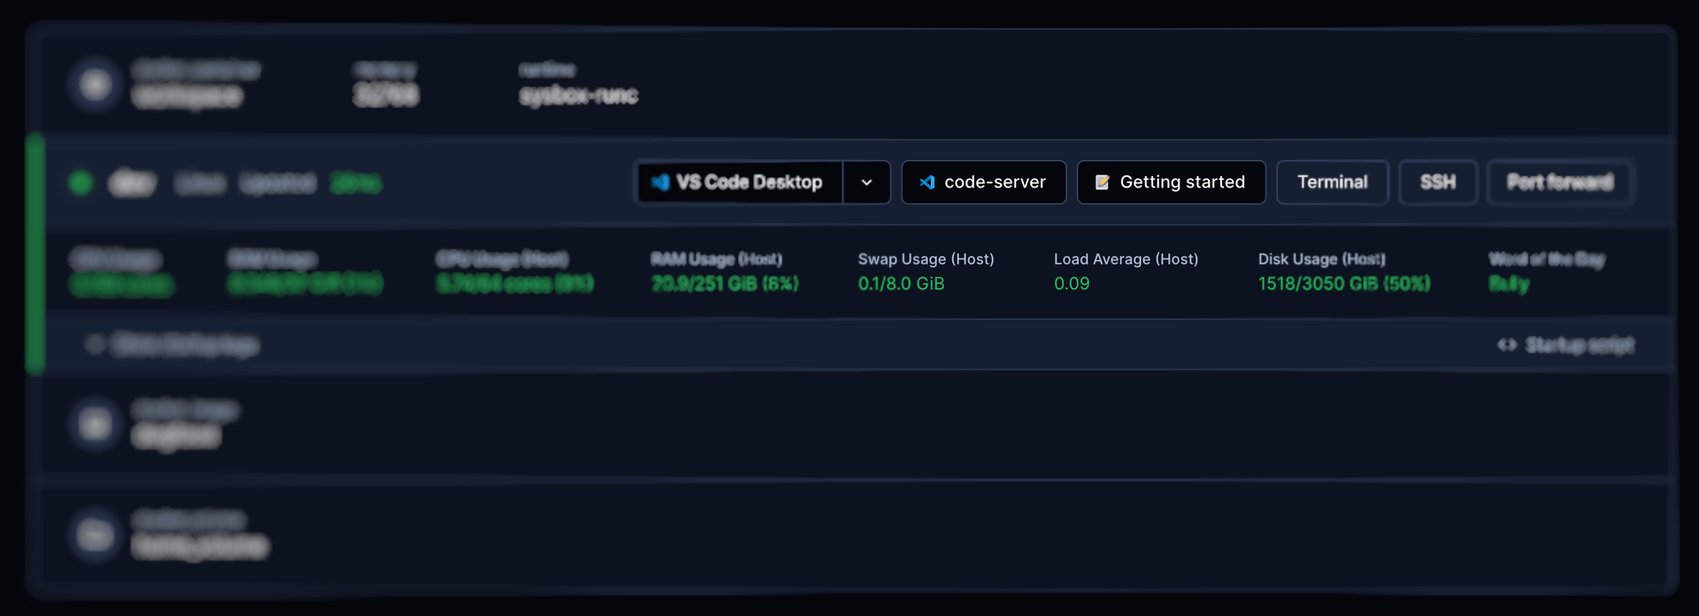1699x616 pixels.
Task: Launch the code-server app
Action: [x=983, y=182]
